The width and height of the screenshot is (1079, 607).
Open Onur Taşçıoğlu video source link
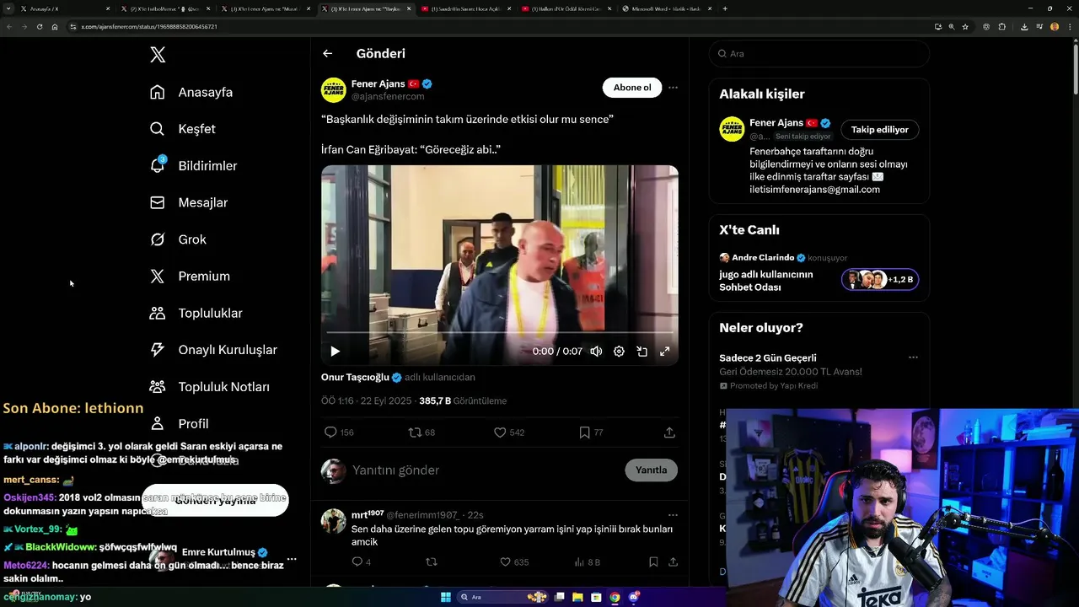[355, 377]
